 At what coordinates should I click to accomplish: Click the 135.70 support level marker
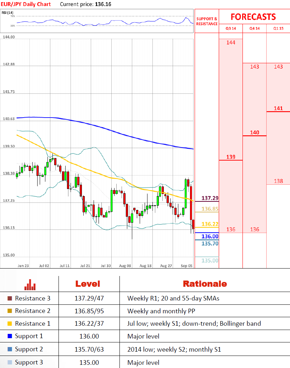(210, 243)
